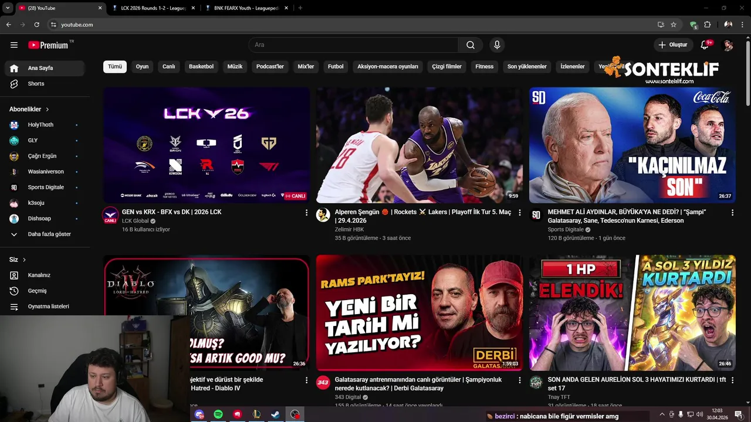Click the search magnifier button
The height and width of the screenshot is (422, 751).
tap(471, 45)
